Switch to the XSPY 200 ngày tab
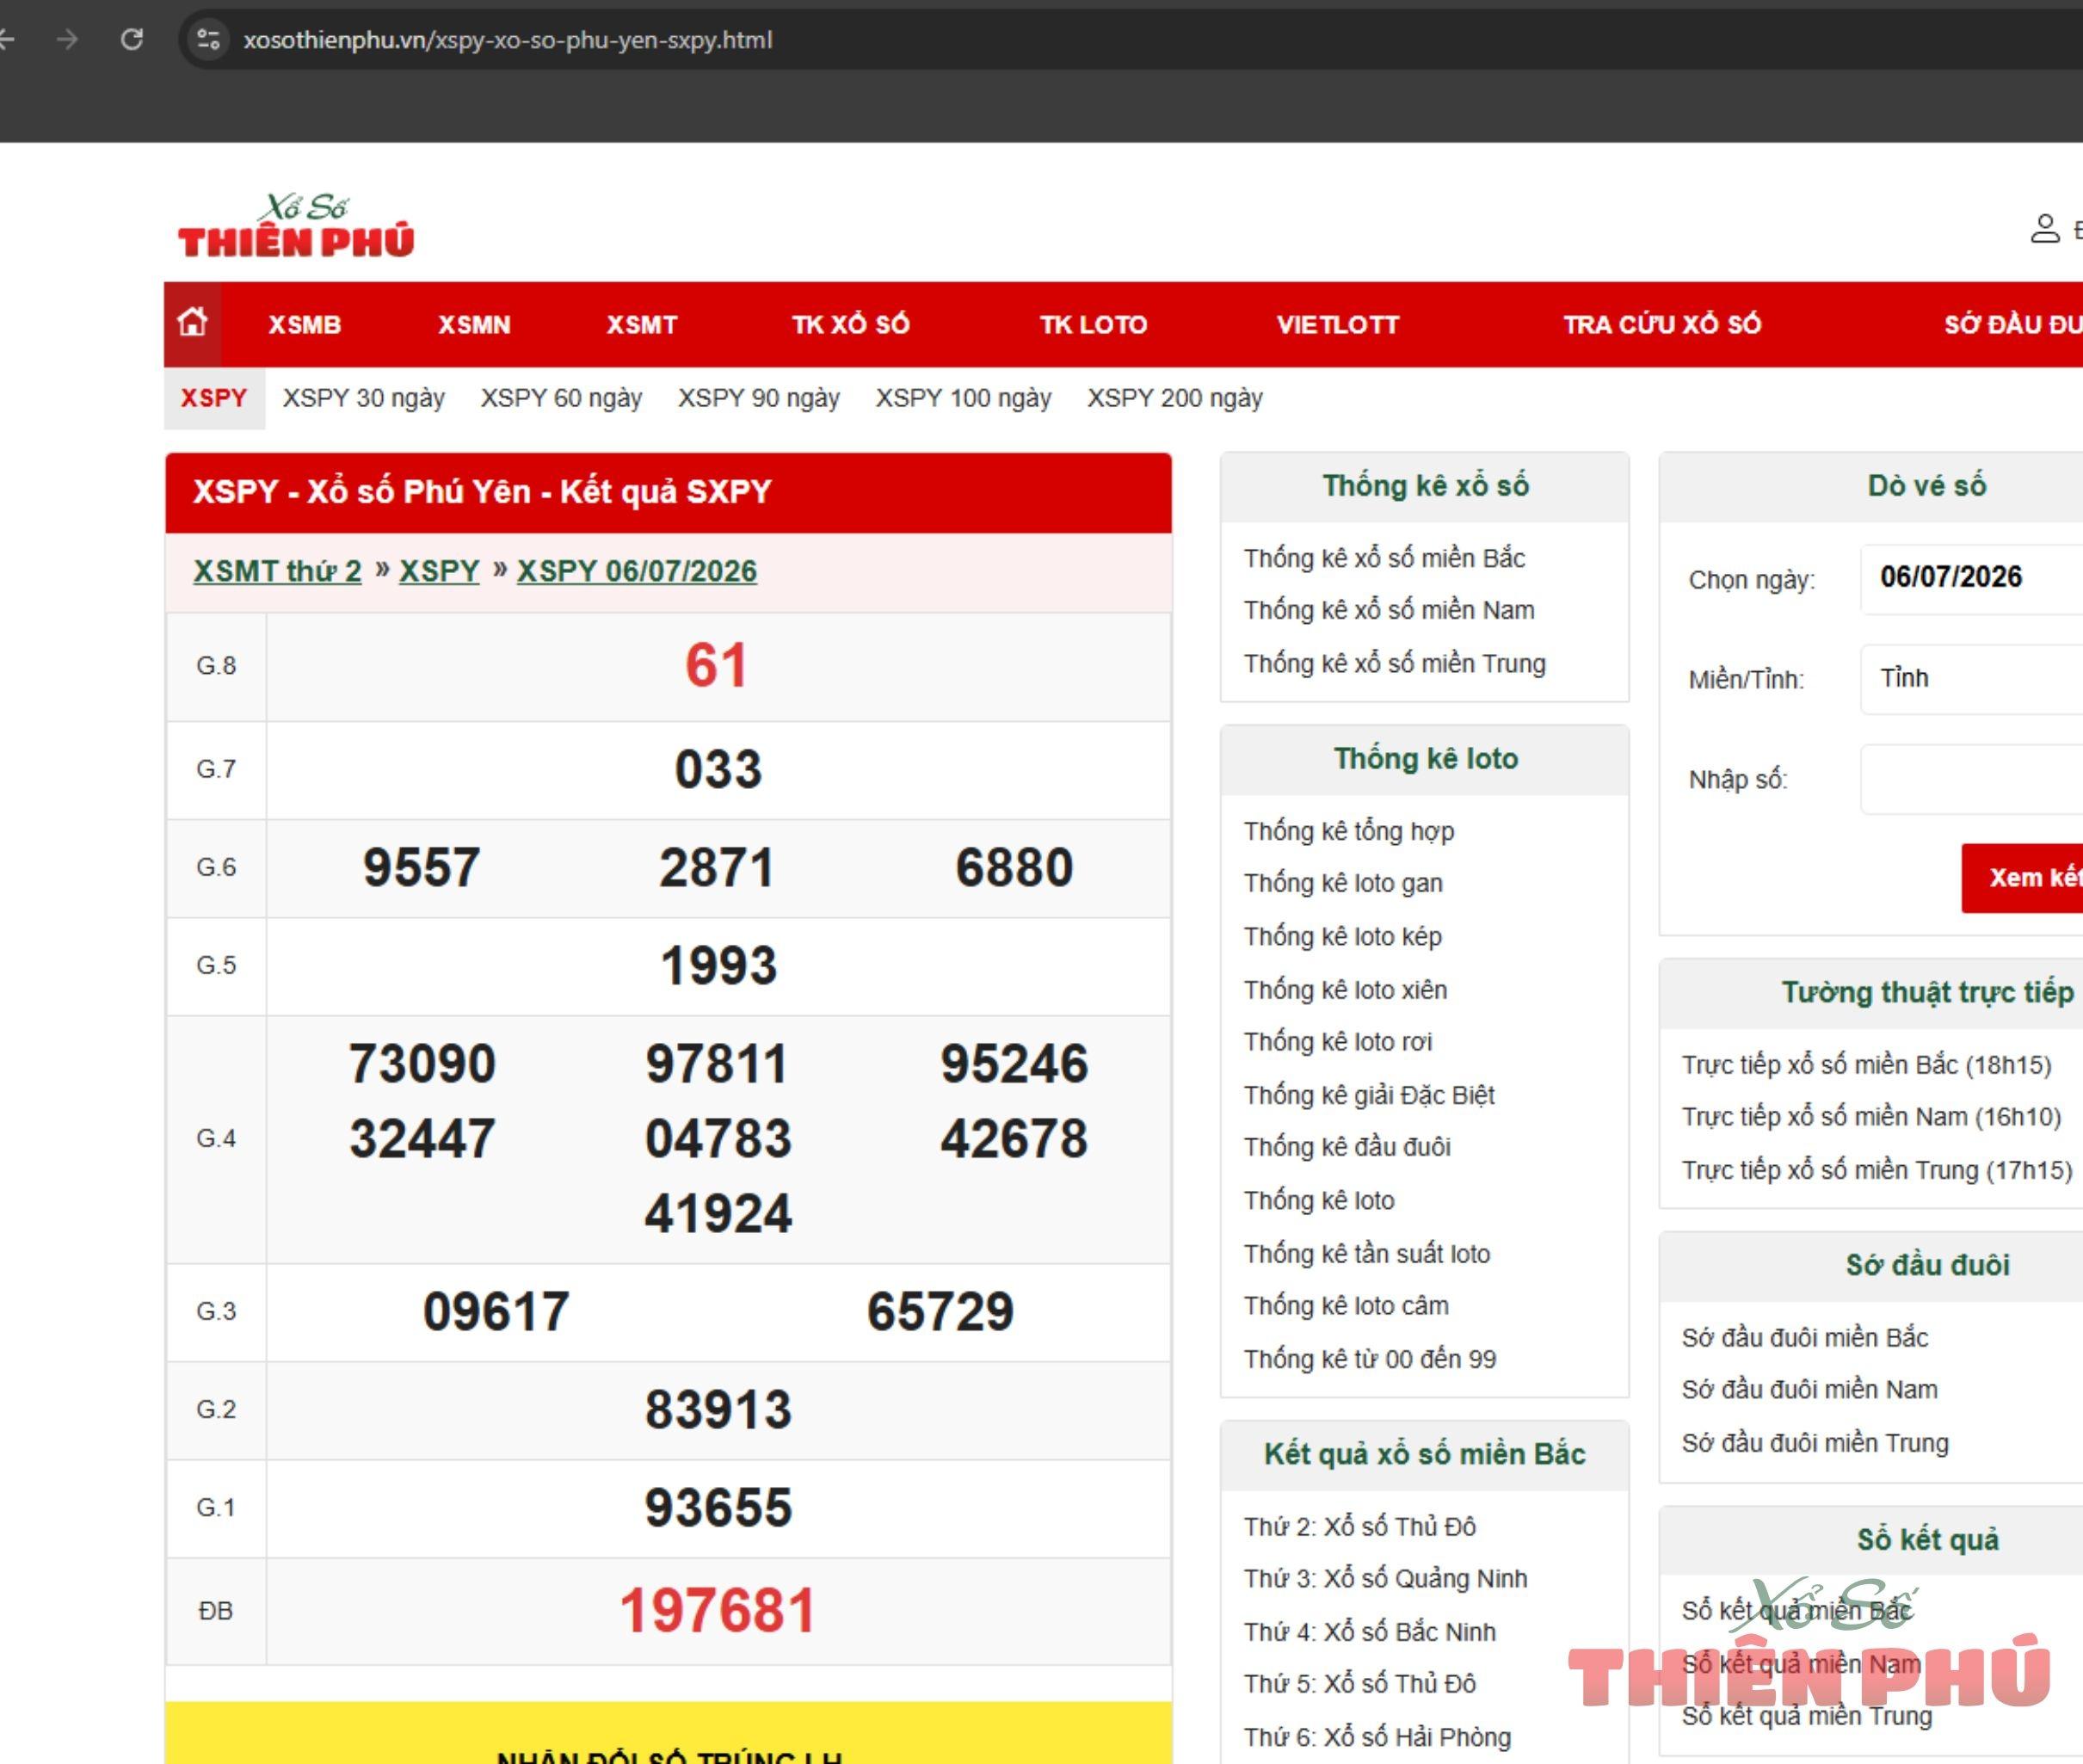Viewport: 2083px width, 1764px height. [1175, 398]
